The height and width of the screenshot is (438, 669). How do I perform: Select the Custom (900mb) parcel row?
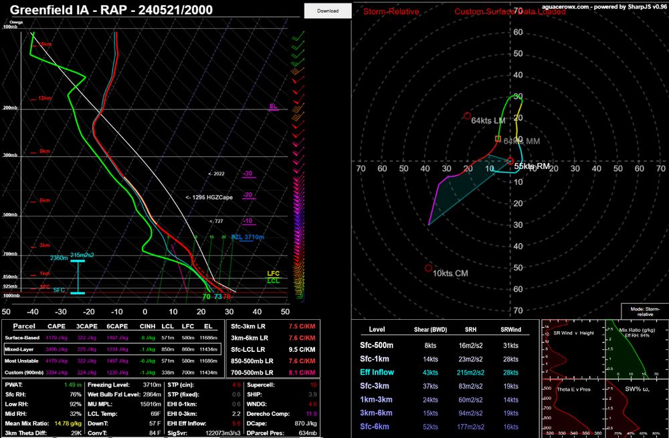tap(112, 373)
